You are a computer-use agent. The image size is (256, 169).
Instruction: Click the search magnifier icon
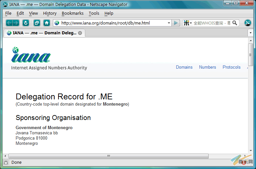click(x=235, y=23)
